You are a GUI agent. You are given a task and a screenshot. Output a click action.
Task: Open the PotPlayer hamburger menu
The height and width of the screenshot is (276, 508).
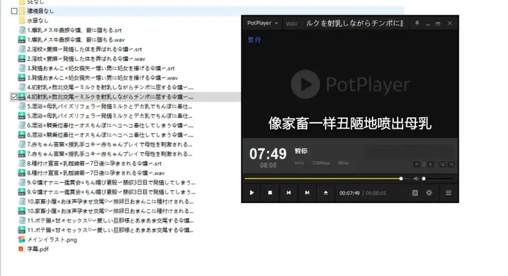448,193
